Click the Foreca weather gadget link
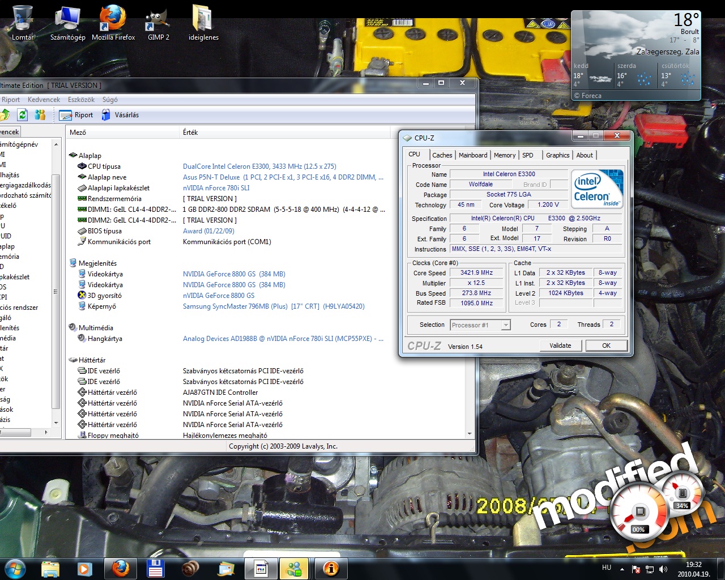This screenshot has width=725, height=580. point(587,96)
